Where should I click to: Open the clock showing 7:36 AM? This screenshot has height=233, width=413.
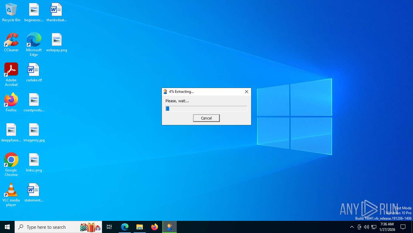(387, 227)
